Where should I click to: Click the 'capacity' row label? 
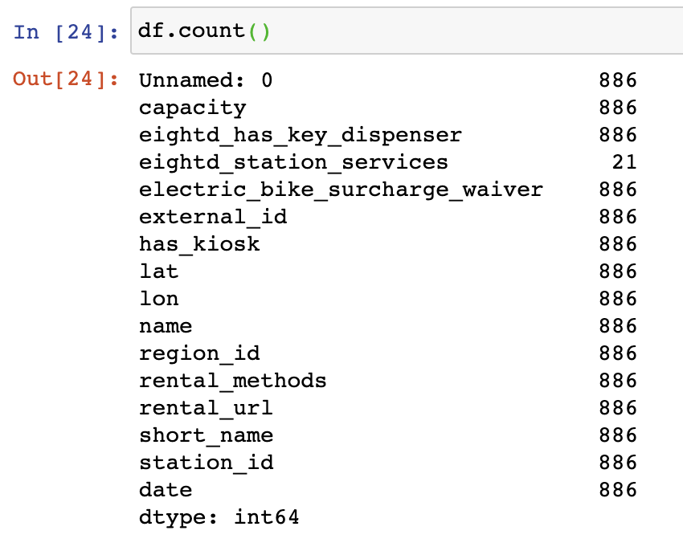[x=192, y=108]
